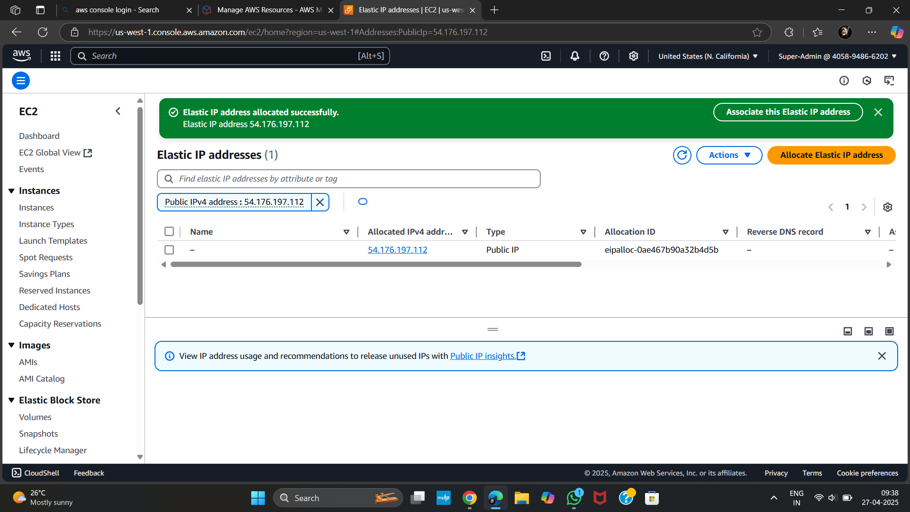The height and width of the screenshot is (512, 910).
Task: Open the notifications bell
Action: [x=575, y=56]
